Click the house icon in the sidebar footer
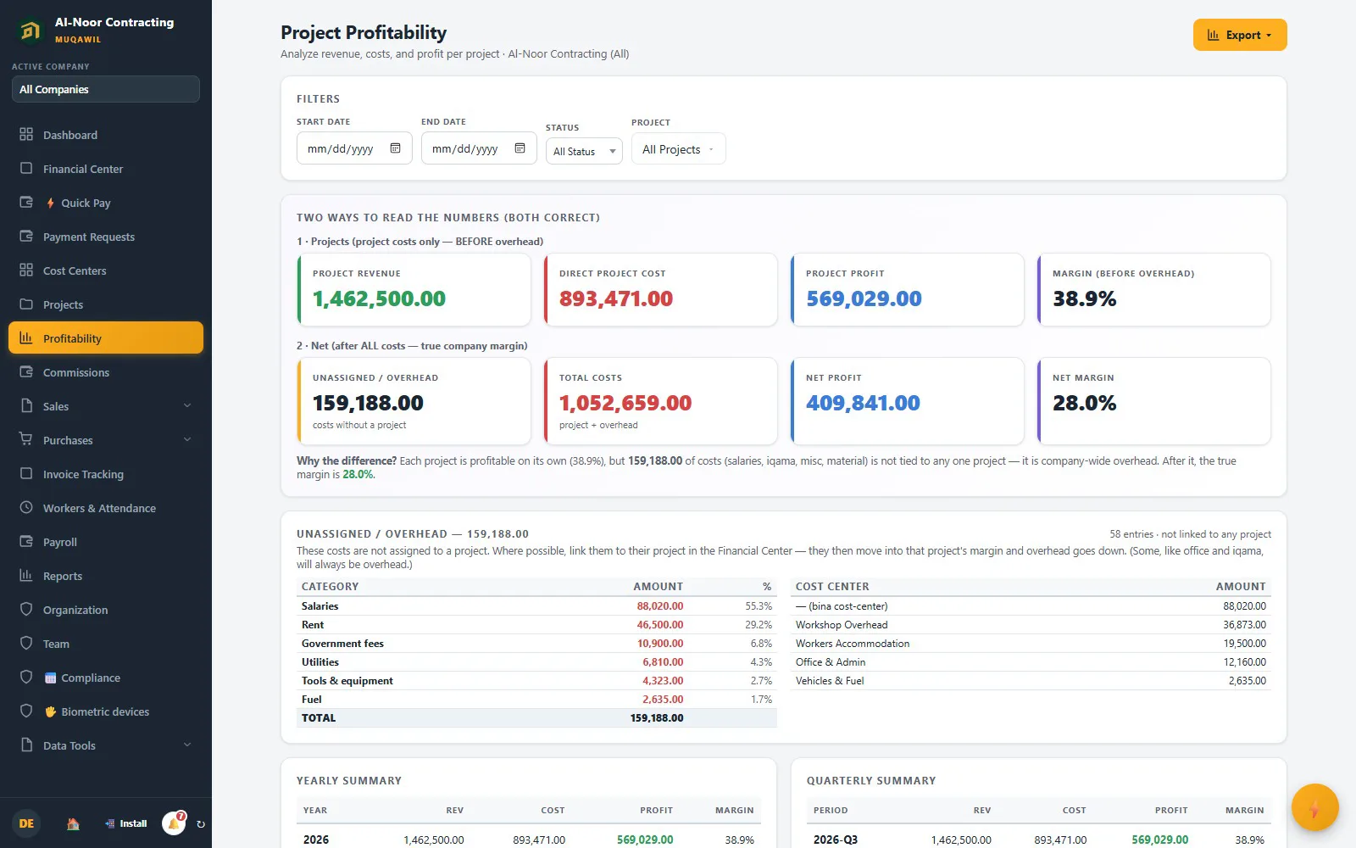The height and width of the screenshot is (848, 1356). [73, 823]
